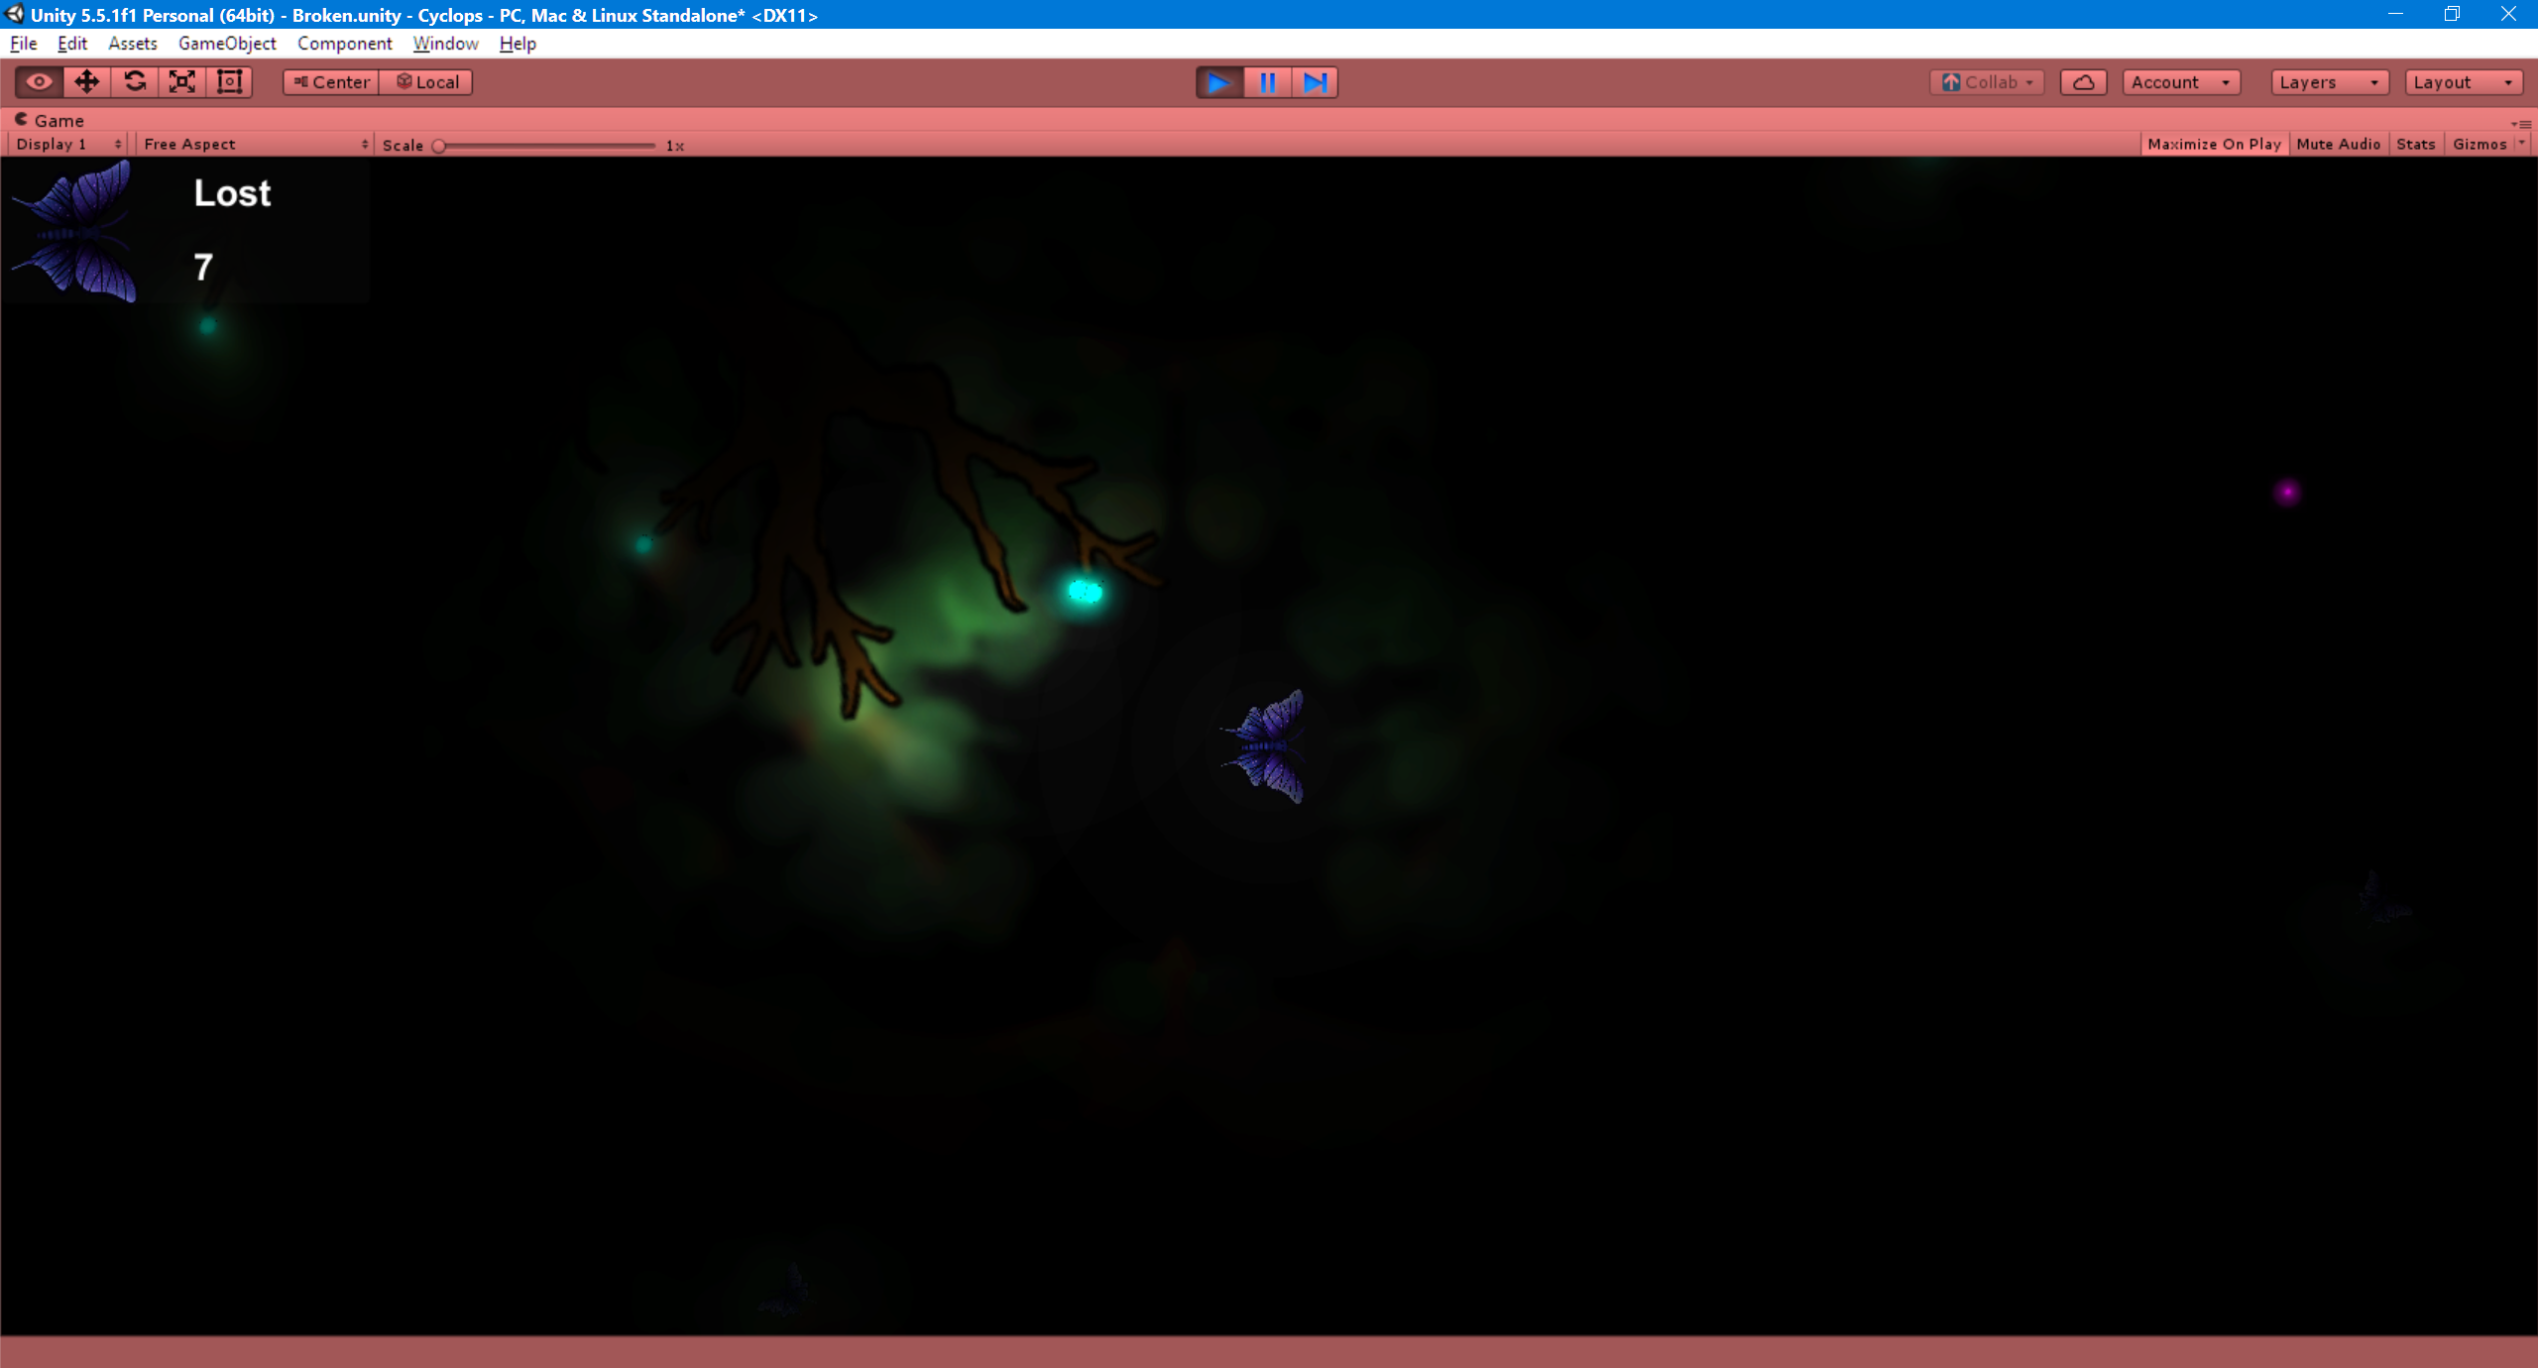The width and height of the screenshot is (2538, 1368).
Task: Open the Layers dropdown
Action: (x=2328, y=82)
